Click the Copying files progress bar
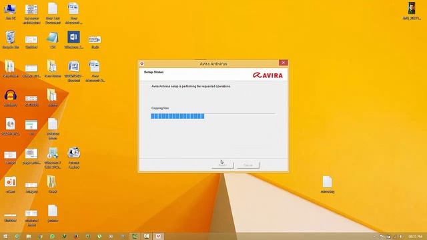The width and height of the screenshot is (427, 240). (x=213, y=116)
